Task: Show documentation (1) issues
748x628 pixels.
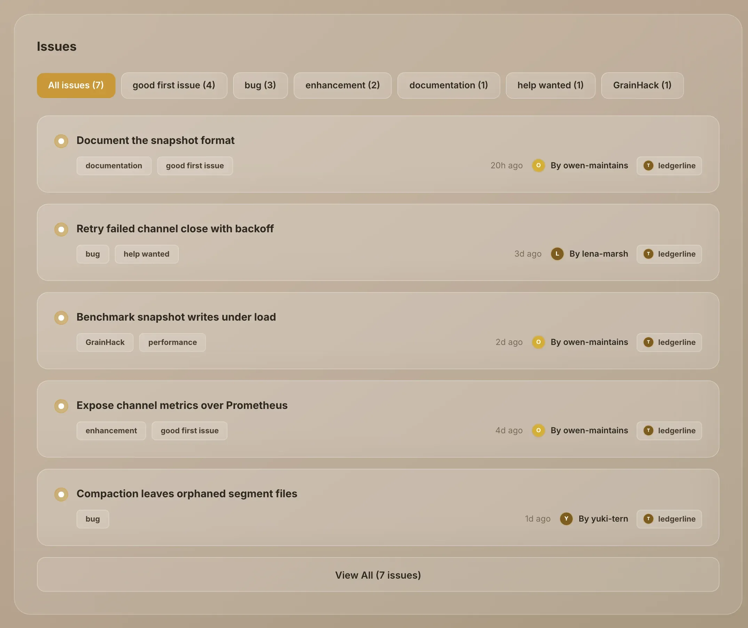Action: pyautogui.click(x=448, y=86)
